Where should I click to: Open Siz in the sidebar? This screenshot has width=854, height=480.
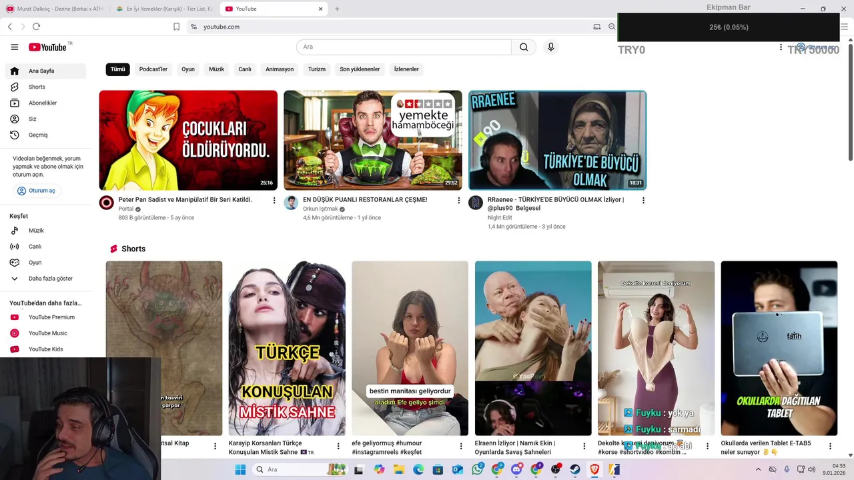(x=45, y=119)
